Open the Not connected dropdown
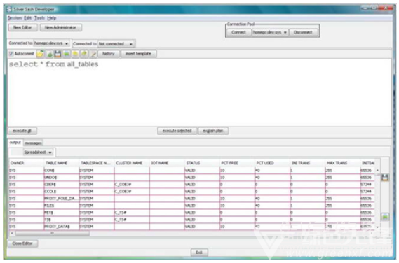 116,44
